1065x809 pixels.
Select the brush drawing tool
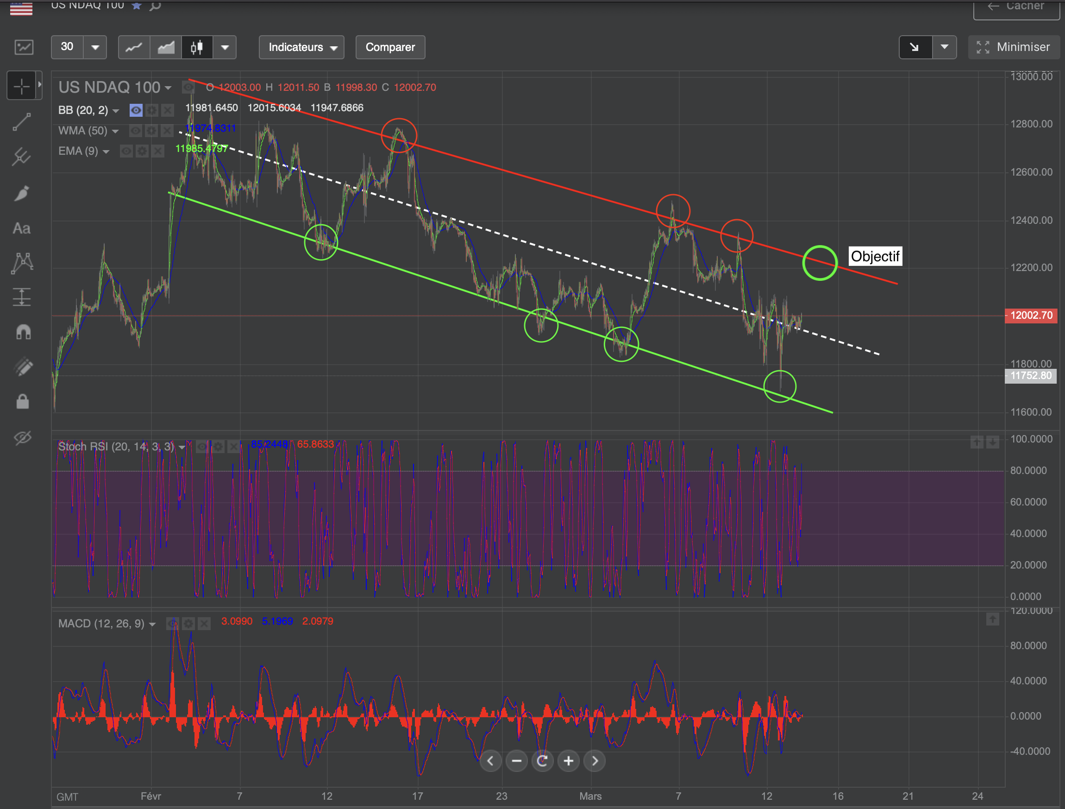[x=22, y=193]
